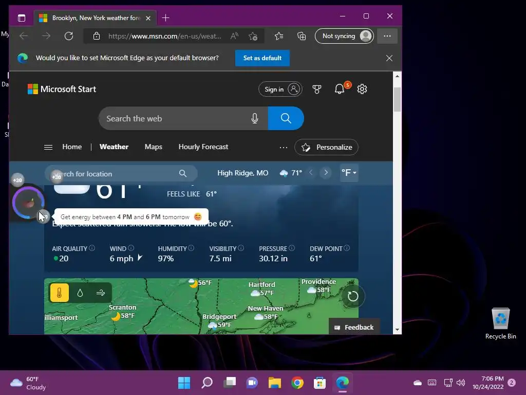The width and height of the screenshot is (526, 395).
Task: Show Visibility info icon
Action: pos(241,248)
